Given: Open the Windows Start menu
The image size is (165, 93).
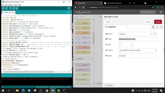Looking at the screenshot, I should tap(3, 91).
